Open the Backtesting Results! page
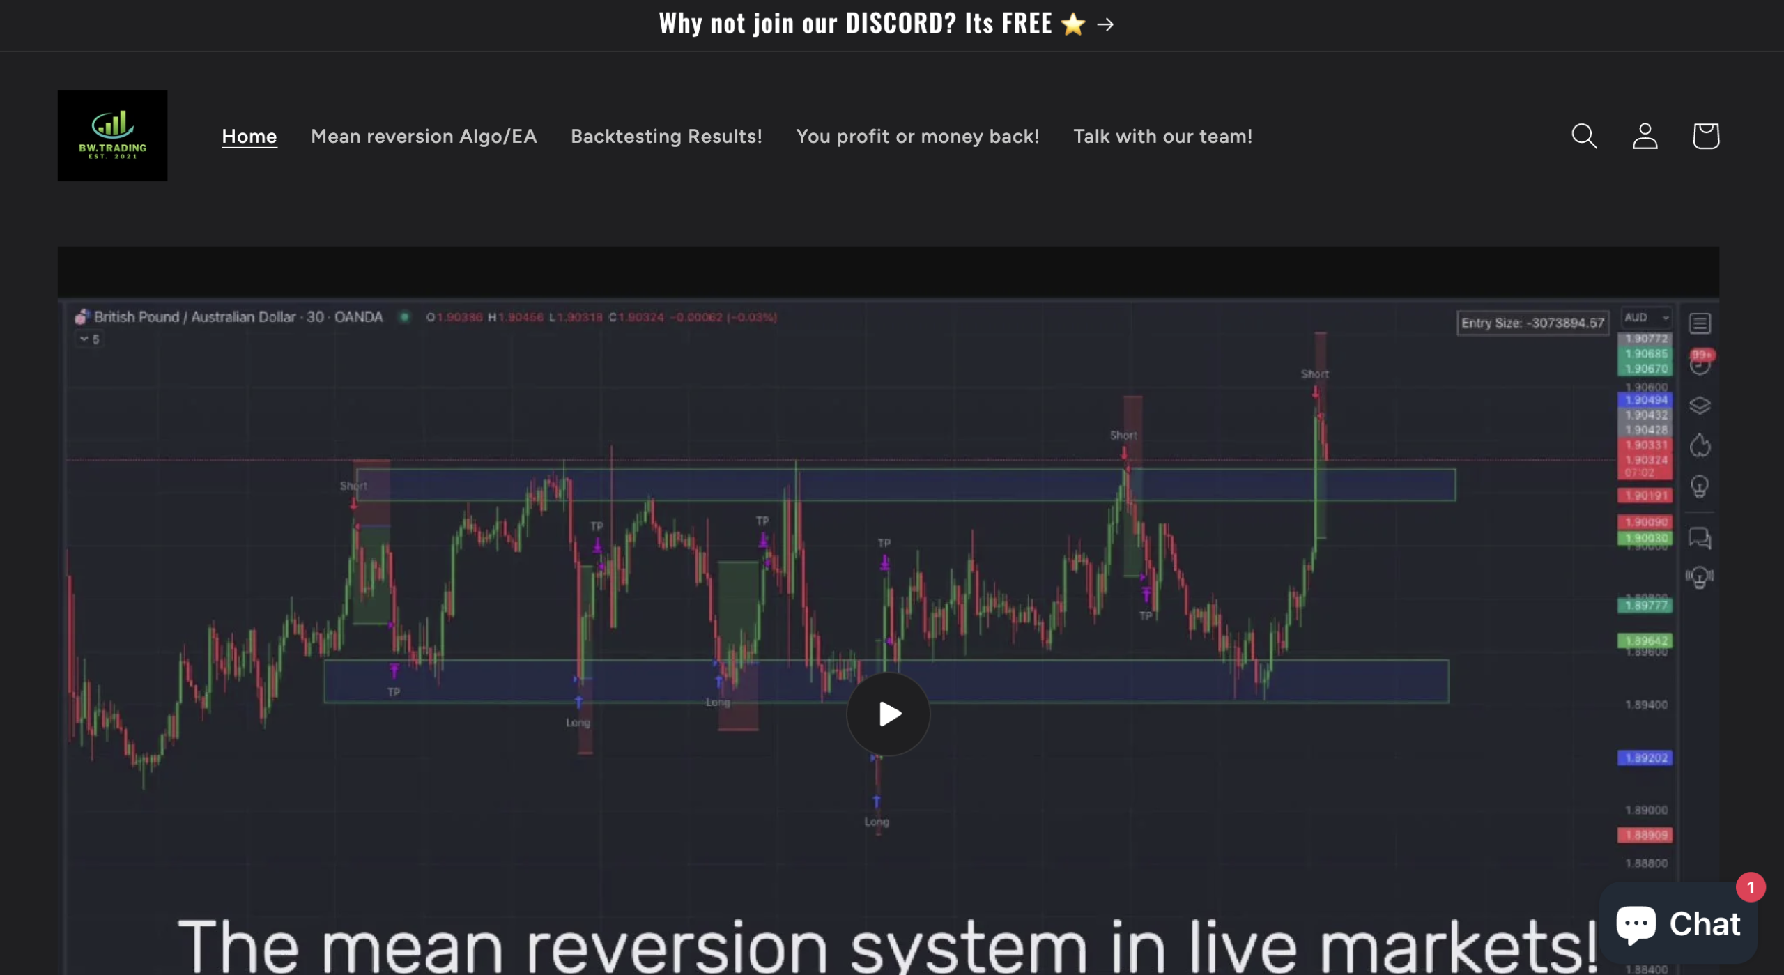This screenshot has height=975, width=1784. point(666,136)
